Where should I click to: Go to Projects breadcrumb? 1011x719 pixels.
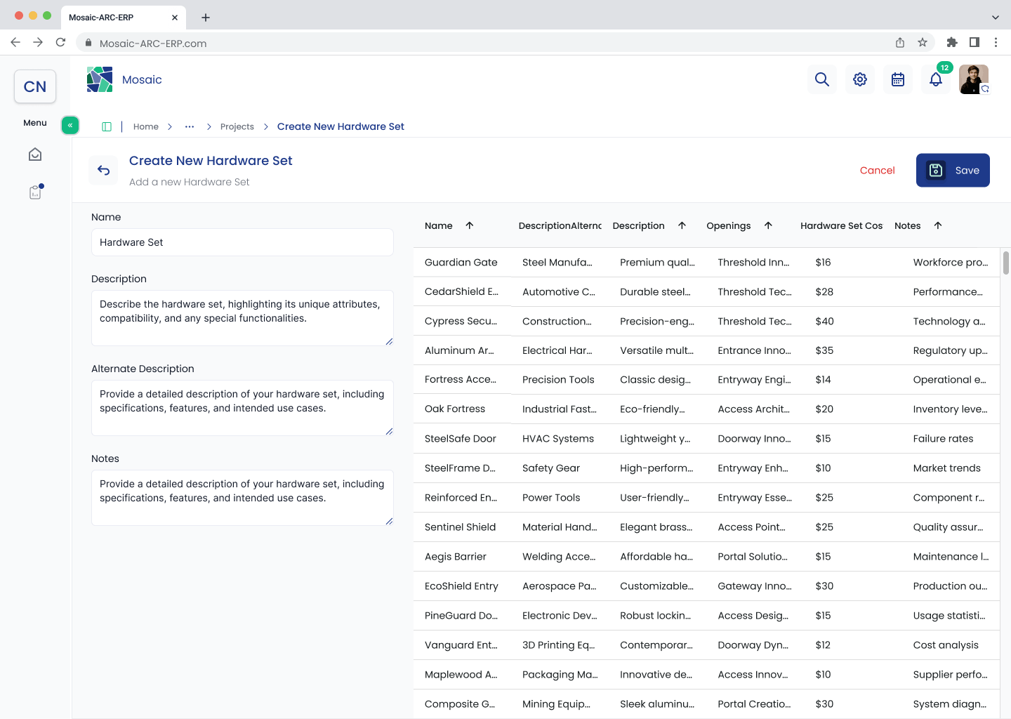coord(237,126)
